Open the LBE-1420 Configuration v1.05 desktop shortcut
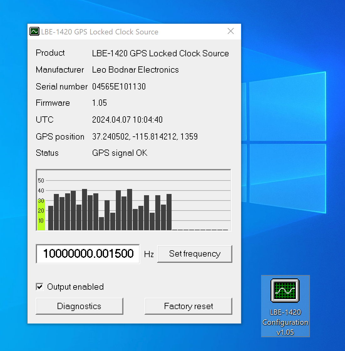The image size is (345, 351). [285, 306]
